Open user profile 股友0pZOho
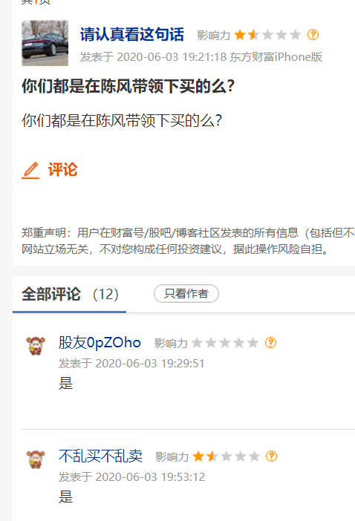Viewport: 355px width, 521px height. (x=100, y=343)
